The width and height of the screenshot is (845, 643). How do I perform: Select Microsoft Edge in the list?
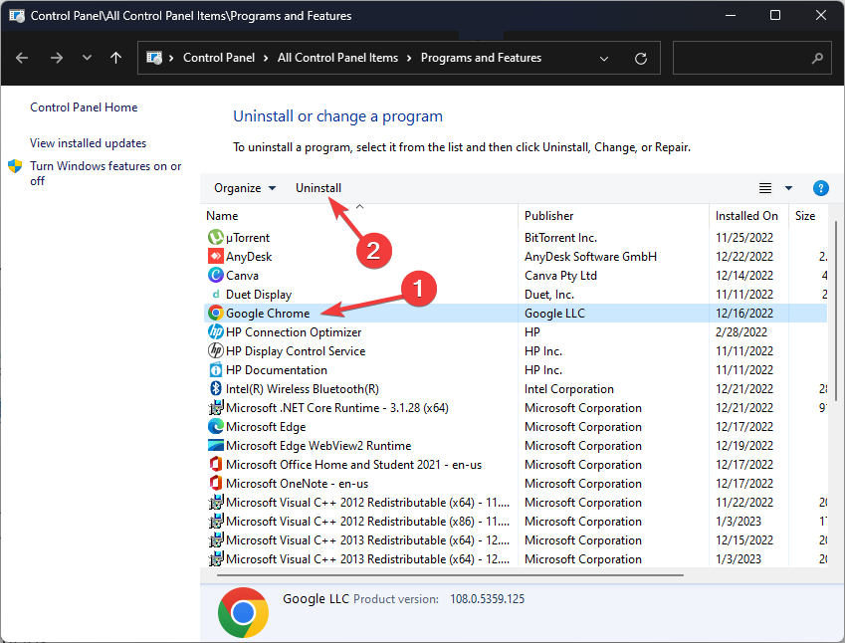[266, 426]
